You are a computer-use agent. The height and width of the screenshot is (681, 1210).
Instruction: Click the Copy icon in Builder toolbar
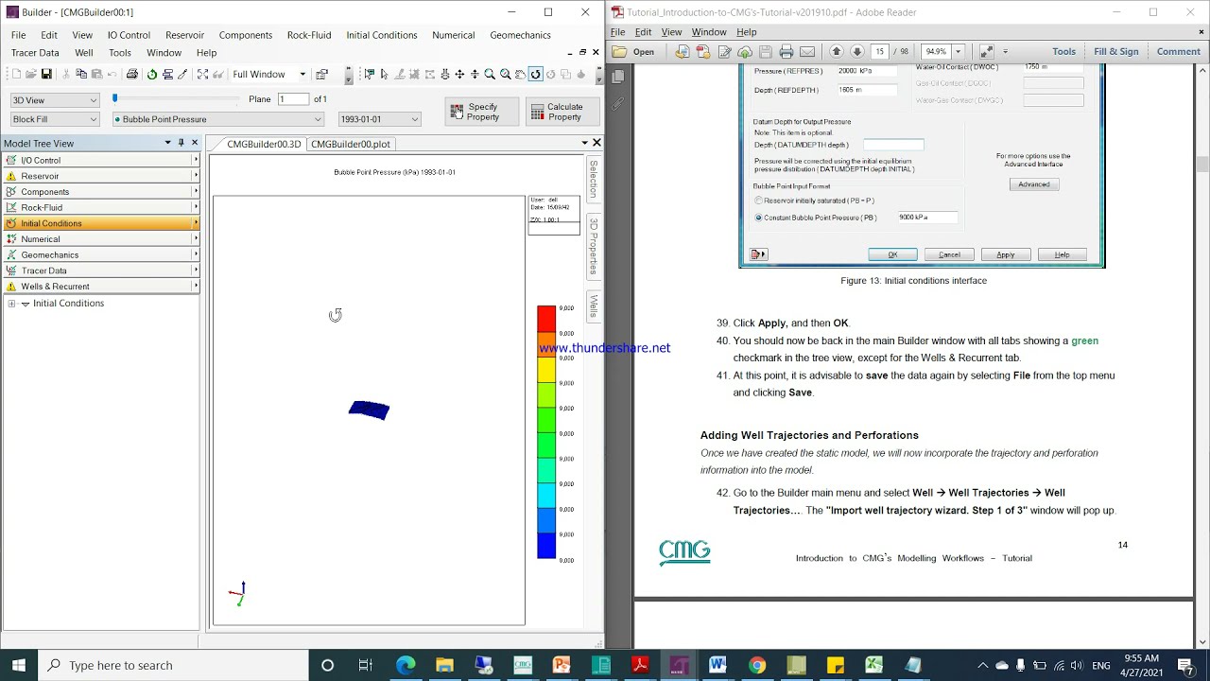81,74
